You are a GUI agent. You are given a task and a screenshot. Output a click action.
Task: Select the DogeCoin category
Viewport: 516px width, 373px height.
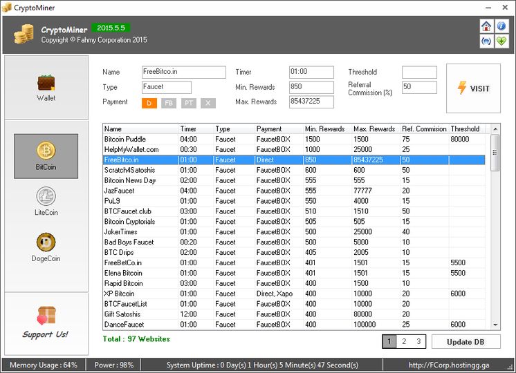(x=46, y=247)
